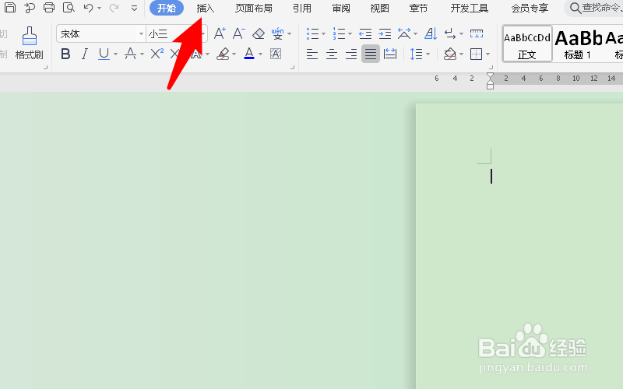Click the Export to PDF icon

30,7
